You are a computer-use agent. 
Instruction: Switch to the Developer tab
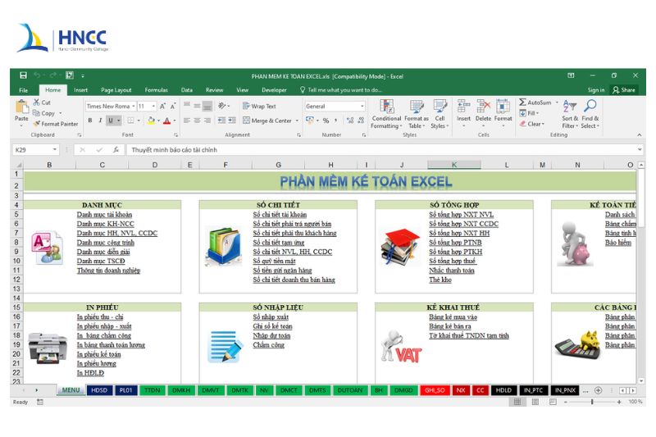pos(274,90)
